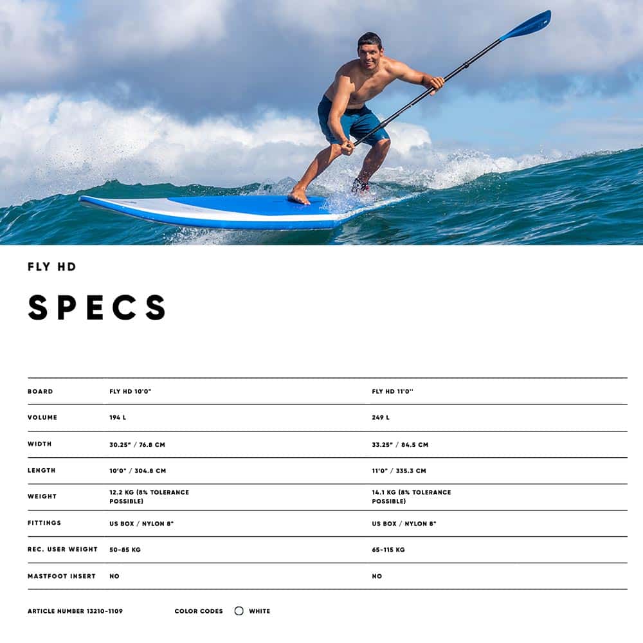Image resolution: width=643 pixels, height=643 pixels.
Task: Click the Fittings row label
Action: (44, 523)
